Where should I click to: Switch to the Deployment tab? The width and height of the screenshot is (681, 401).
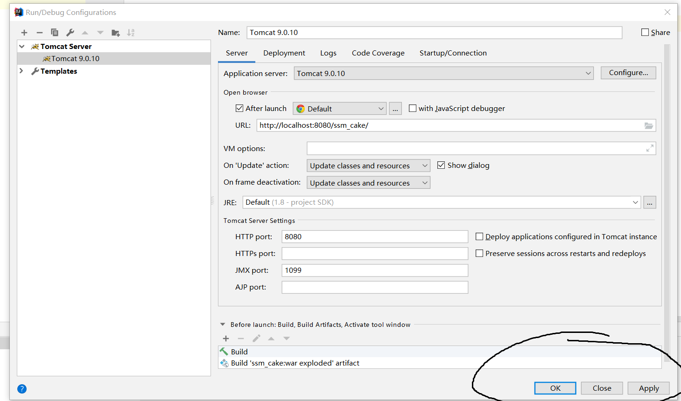point(284,53)
